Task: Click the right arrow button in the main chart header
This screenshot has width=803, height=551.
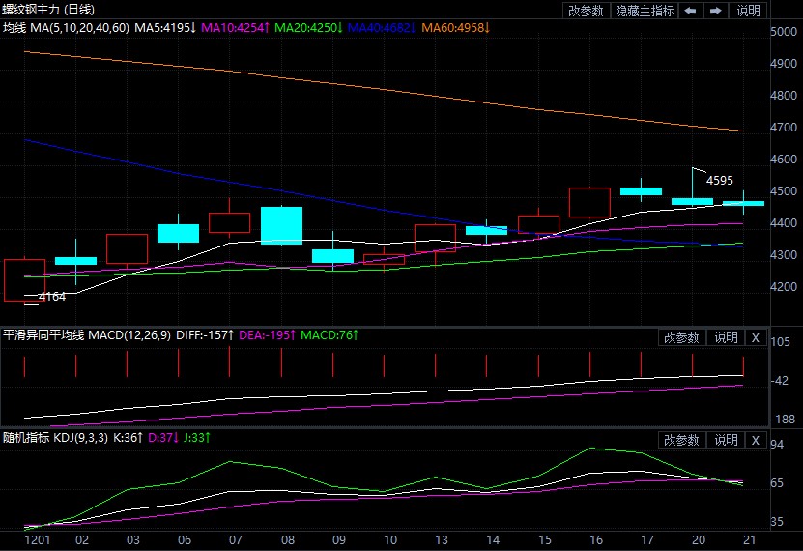Action: 716,11
